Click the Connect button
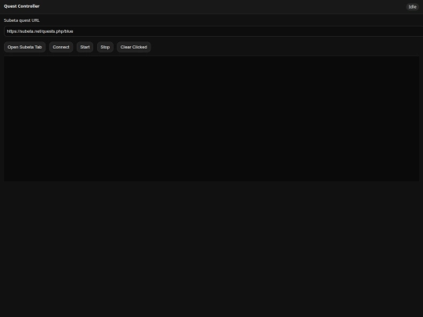 tap(61, 47)
